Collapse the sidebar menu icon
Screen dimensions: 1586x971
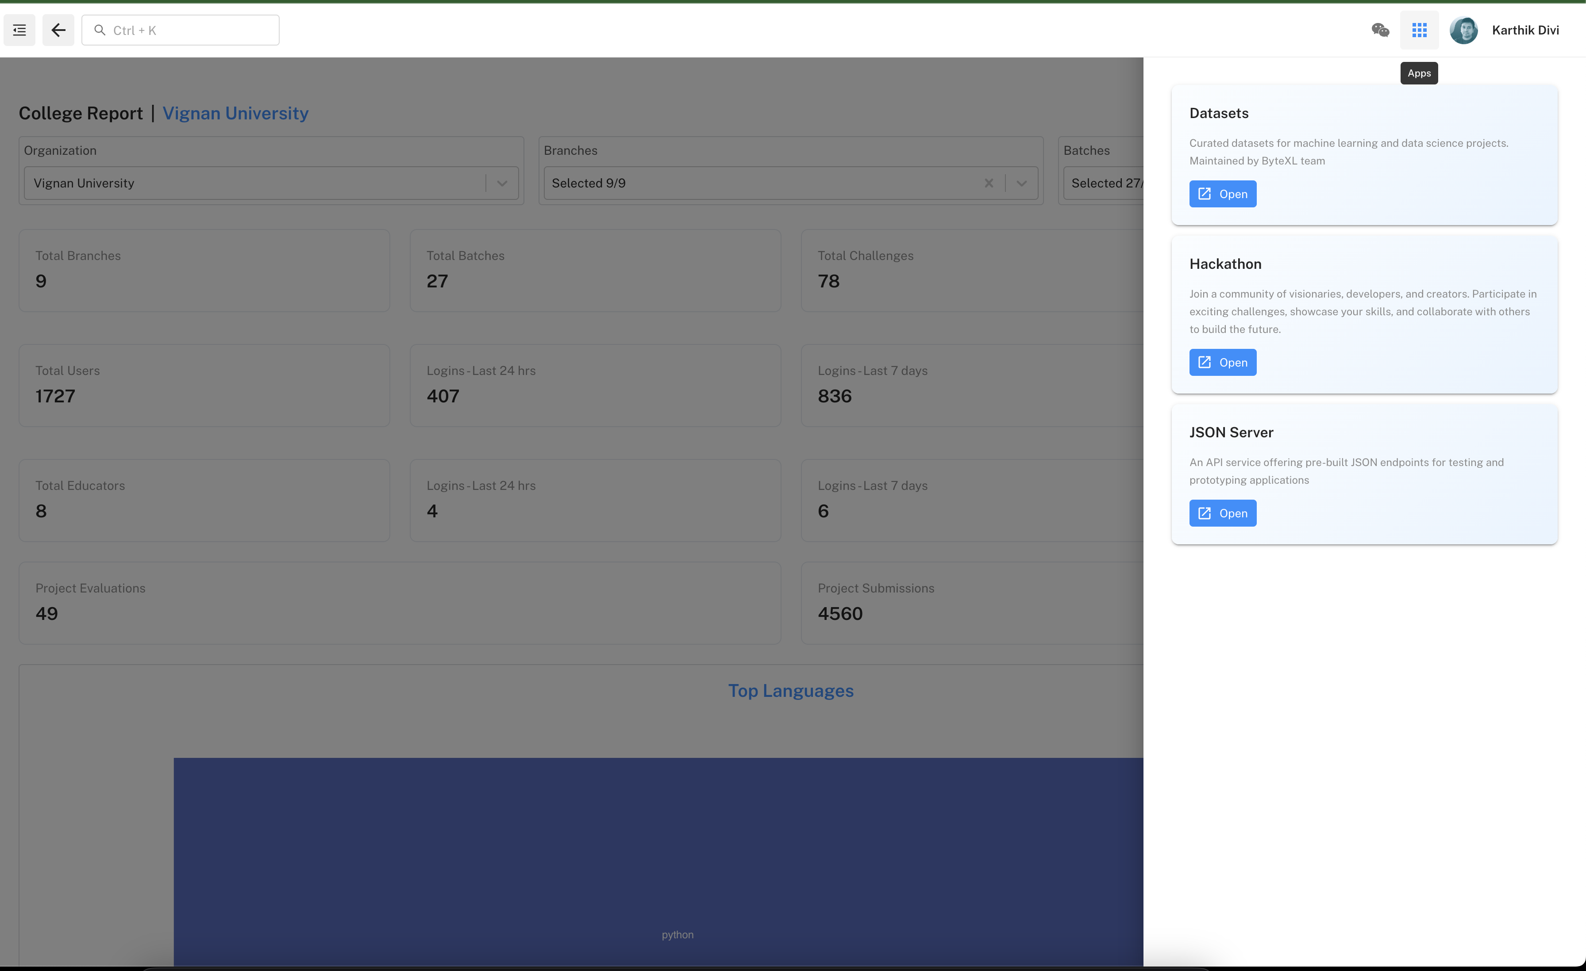pos(19,30)
